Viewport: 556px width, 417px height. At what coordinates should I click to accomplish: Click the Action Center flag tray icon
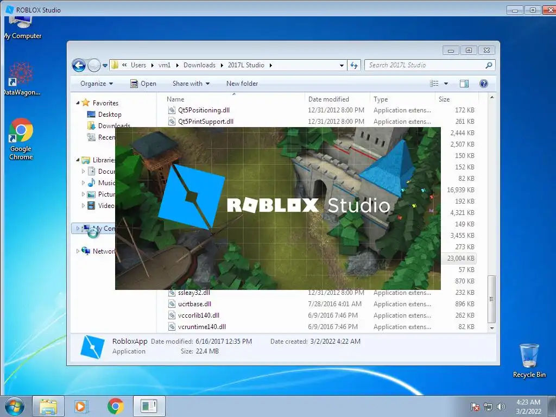coord(475,407)
